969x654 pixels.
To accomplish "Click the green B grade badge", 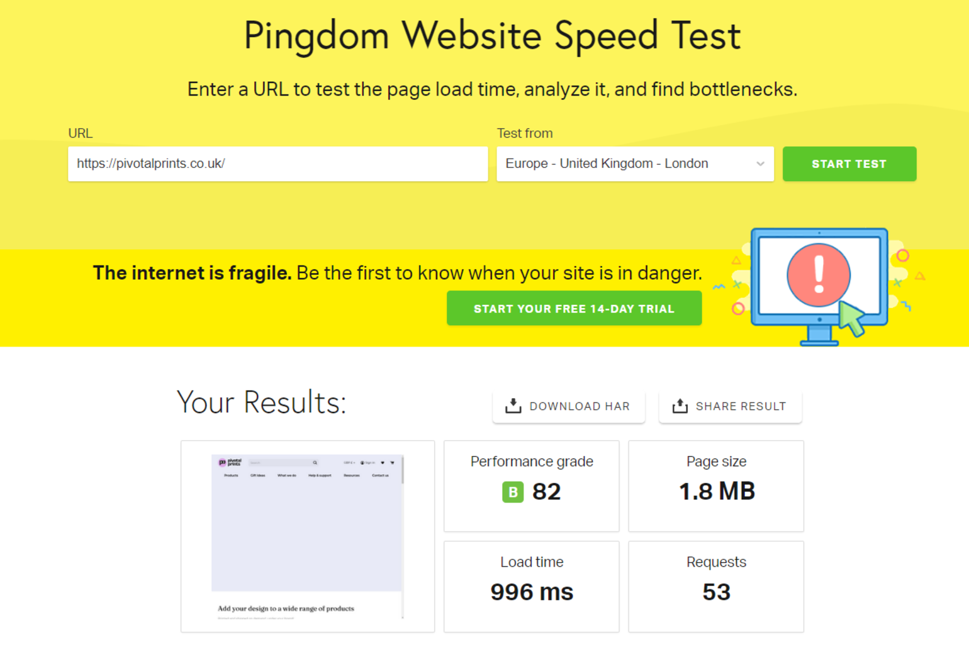I will 513,492.
